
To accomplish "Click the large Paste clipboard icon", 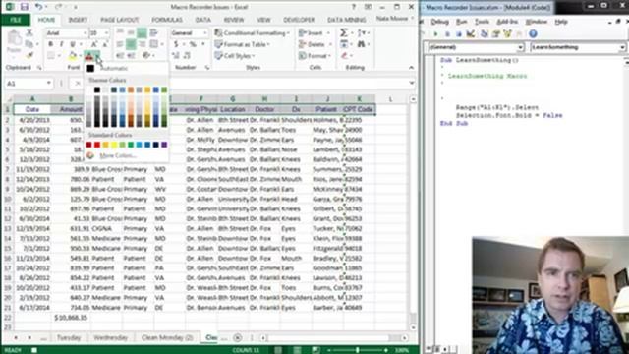I will [x=14, y=39].
